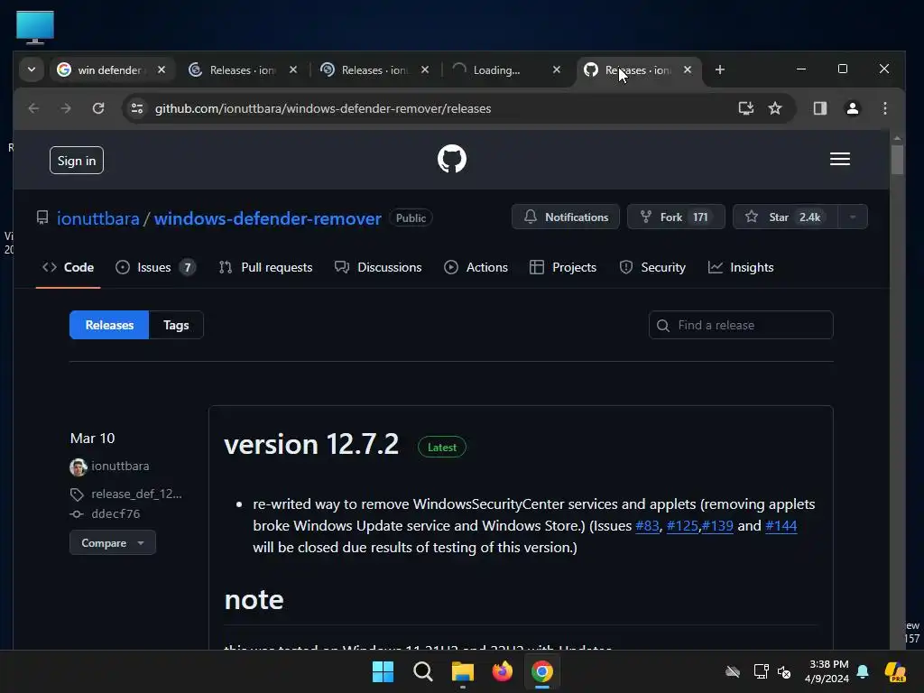
Task: Open the tab search dropdown chevron
Action: click(x=32, y=69)
